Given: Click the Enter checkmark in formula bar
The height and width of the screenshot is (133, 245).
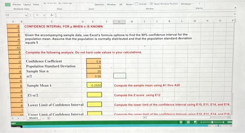Looking at the screenshot, I should [x=44, y=15].
